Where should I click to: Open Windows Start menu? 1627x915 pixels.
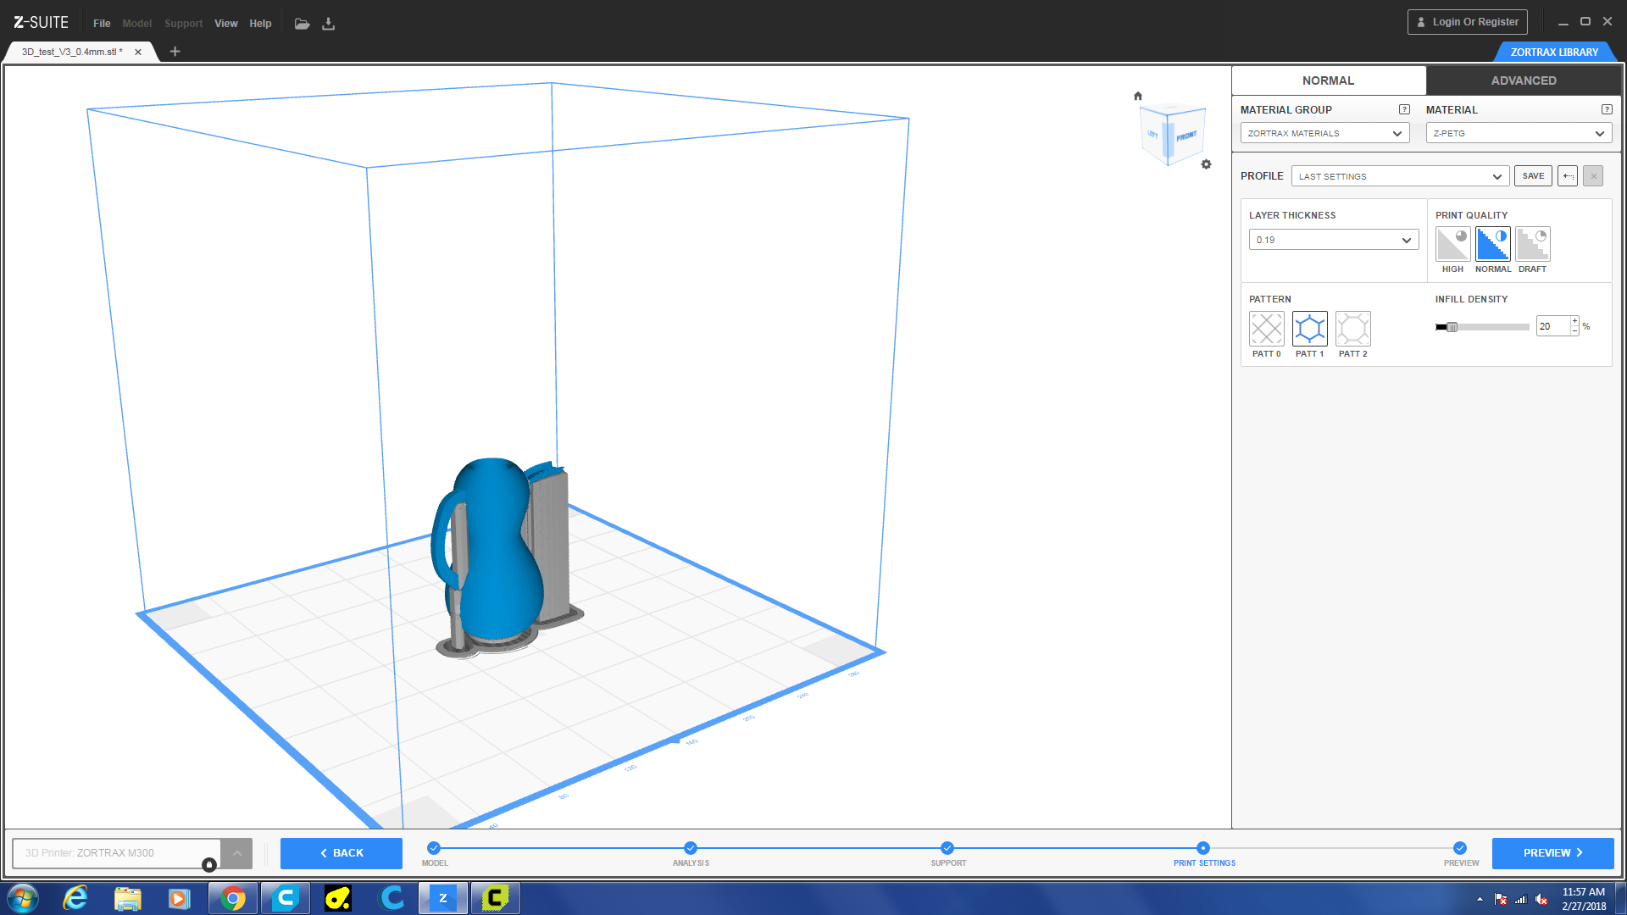23,898
